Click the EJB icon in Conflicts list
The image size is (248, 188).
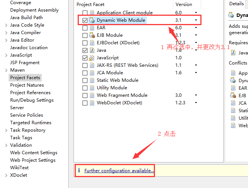pos(233,95)
